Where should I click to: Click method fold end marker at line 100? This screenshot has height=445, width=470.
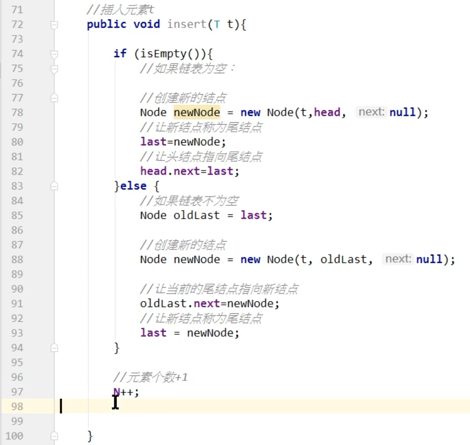coord(54,435)
